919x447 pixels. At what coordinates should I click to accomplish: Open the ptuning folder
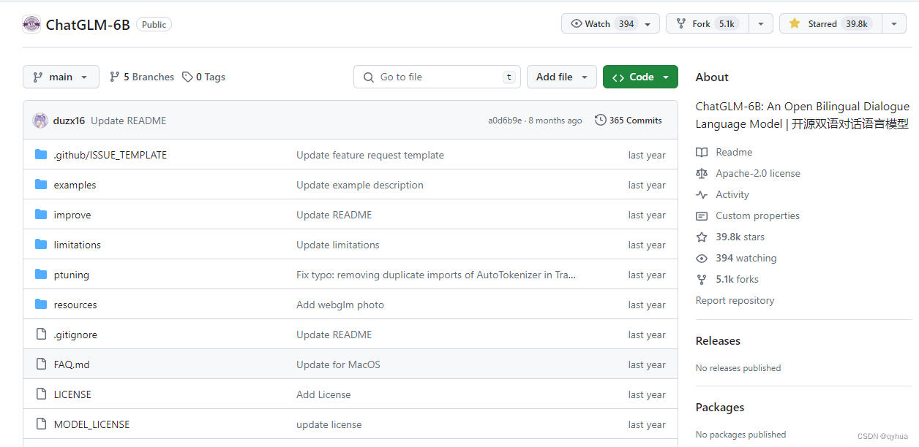71,275
